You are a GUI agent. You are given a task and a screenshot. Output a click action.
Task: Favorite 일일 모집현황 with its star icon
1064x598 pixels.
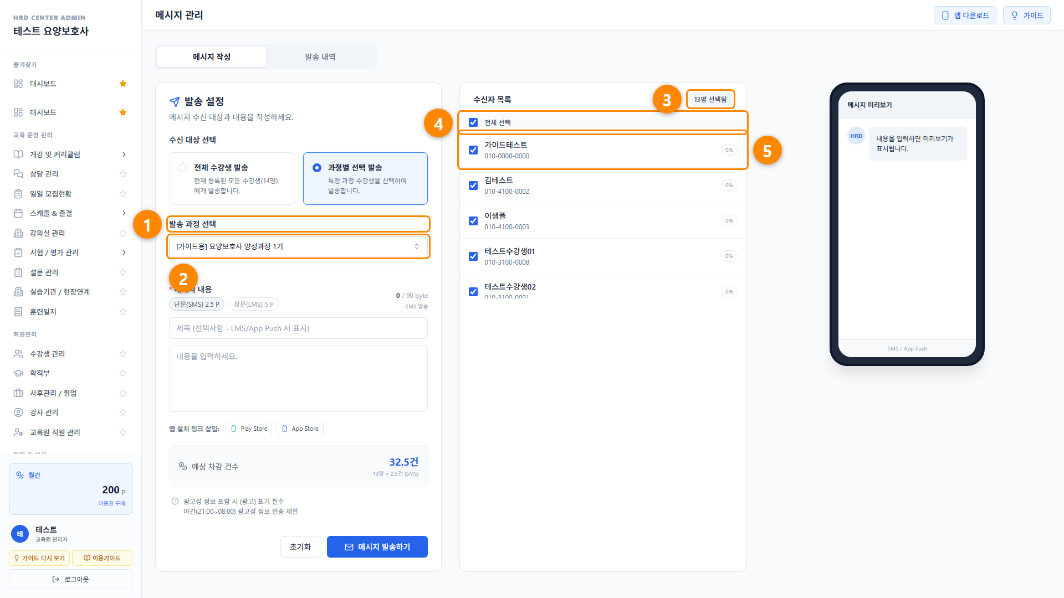[123, 194]
